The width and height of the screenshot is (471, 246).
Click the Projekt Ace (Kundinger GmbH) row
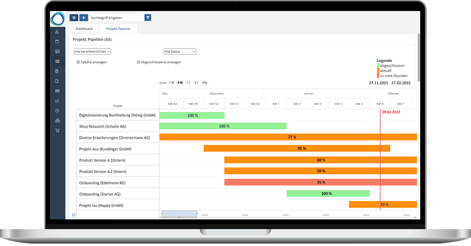click(x=118, y=149)
